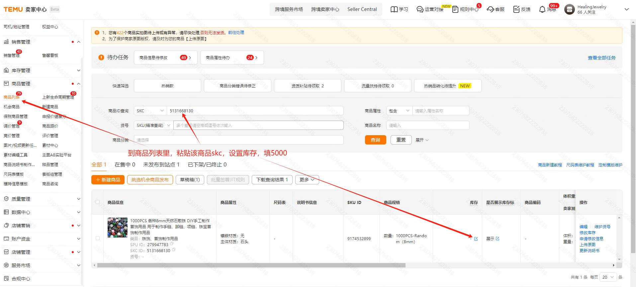Click 商品分类 请选择 selector
The image size is (636, 287).
[238, 140]
